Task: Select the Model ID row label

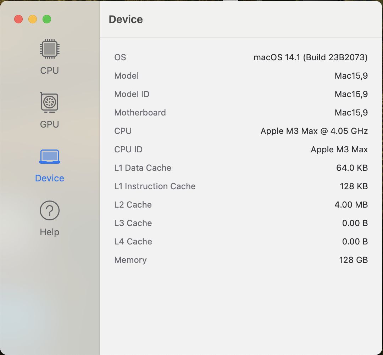Action: [132, 94]
